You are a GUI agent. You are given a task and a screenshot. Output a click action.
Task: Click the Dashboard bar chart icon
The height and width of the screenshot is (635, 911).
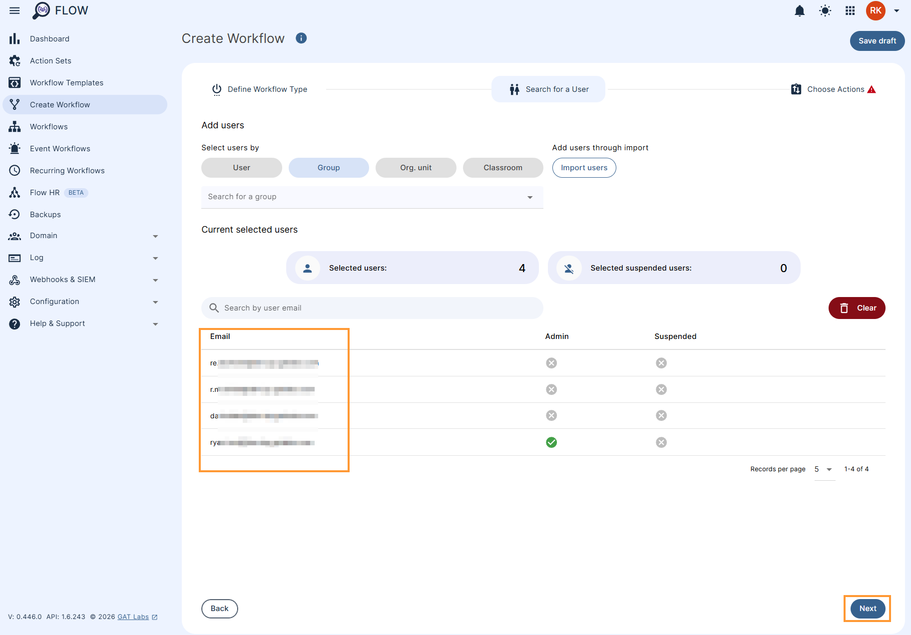[x=14, y=39]
